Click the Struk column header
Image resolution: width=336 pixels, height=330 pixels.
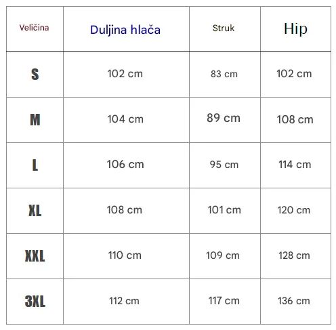tap(224, 28)
